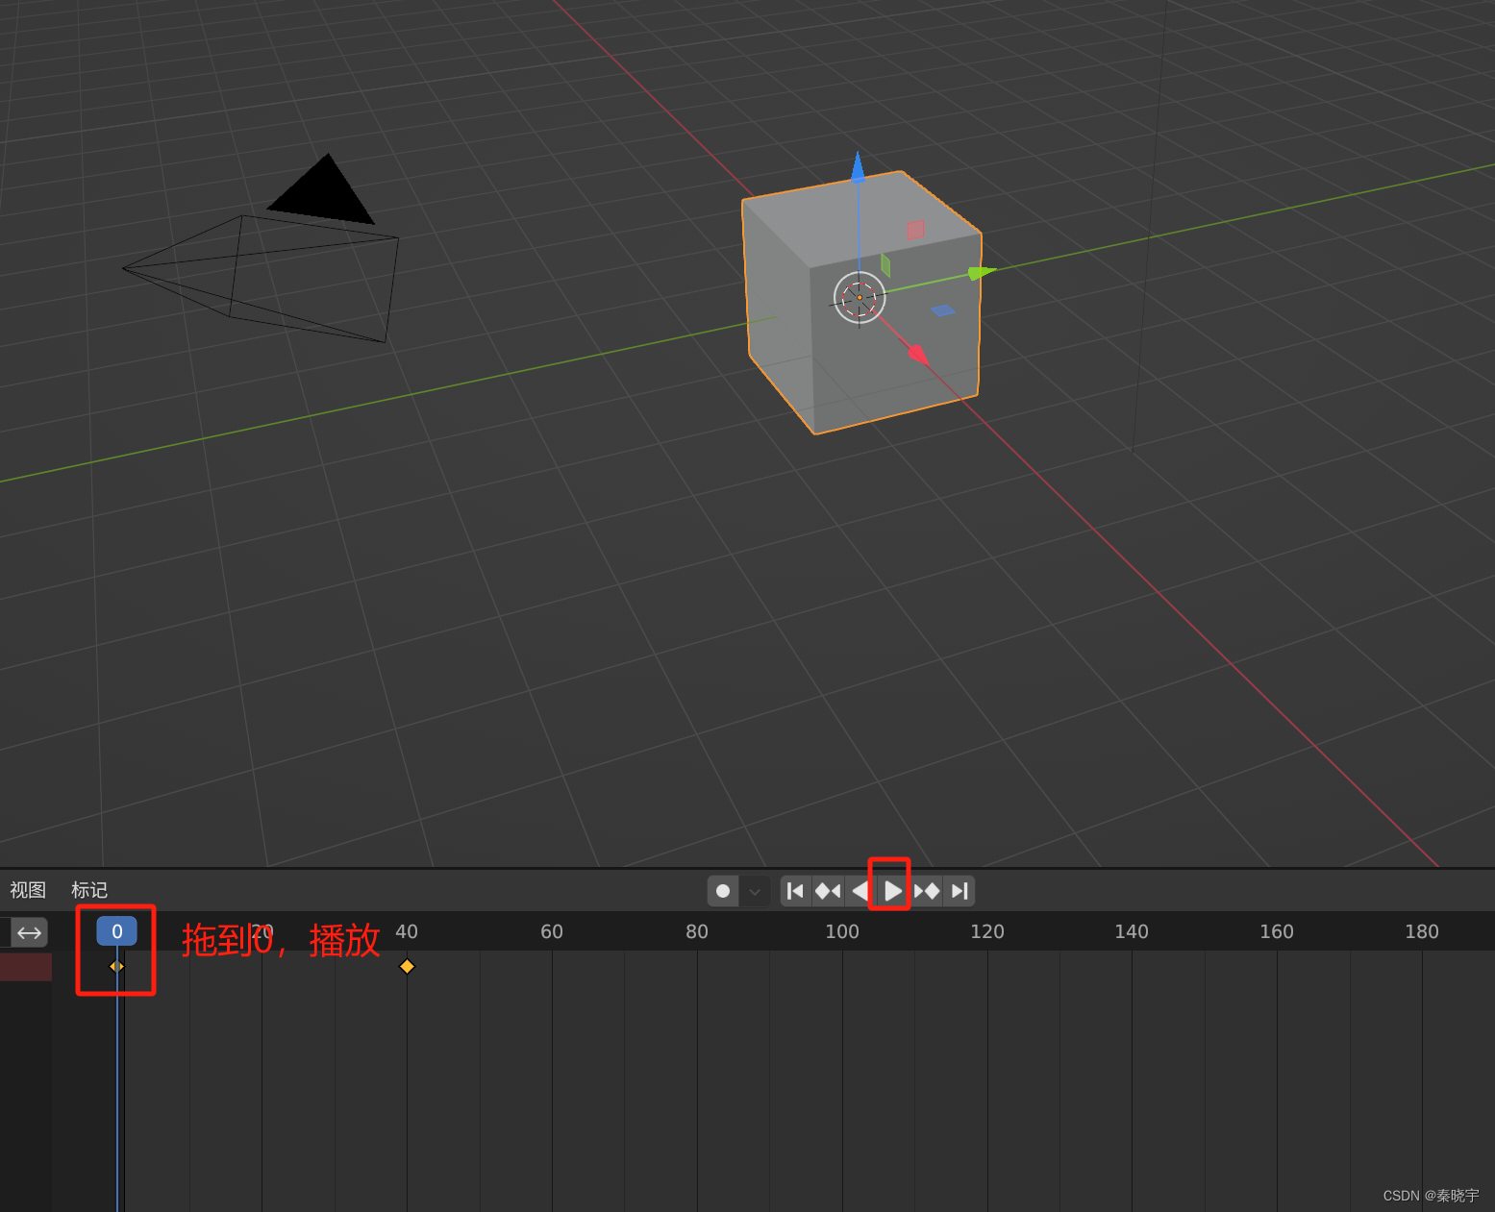Open the auto keyframing options dropdown
The width and height of the screenshot is (1495, 1212).
(x=755, y=891)
